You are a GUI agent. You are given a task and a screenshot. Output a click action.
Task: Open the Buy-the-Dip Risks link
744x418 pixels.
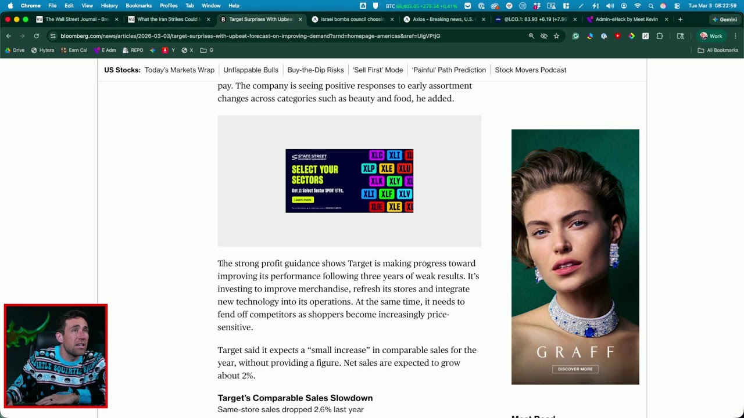(x=316, y=70)
